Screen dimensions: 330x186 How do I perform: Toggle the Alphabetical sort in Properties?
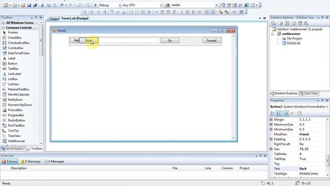tap(279, 114)
